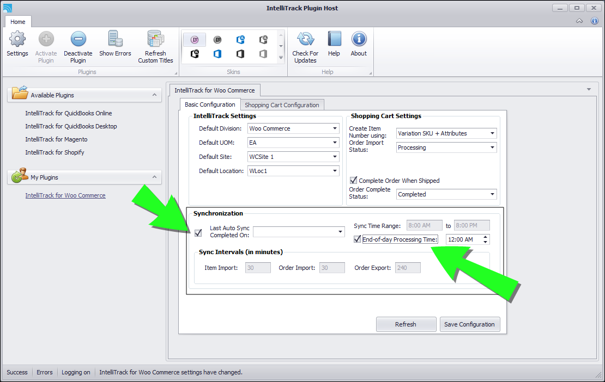Collapse the ribbon with the up caret
605x382 pixels.
click(579, 21)
